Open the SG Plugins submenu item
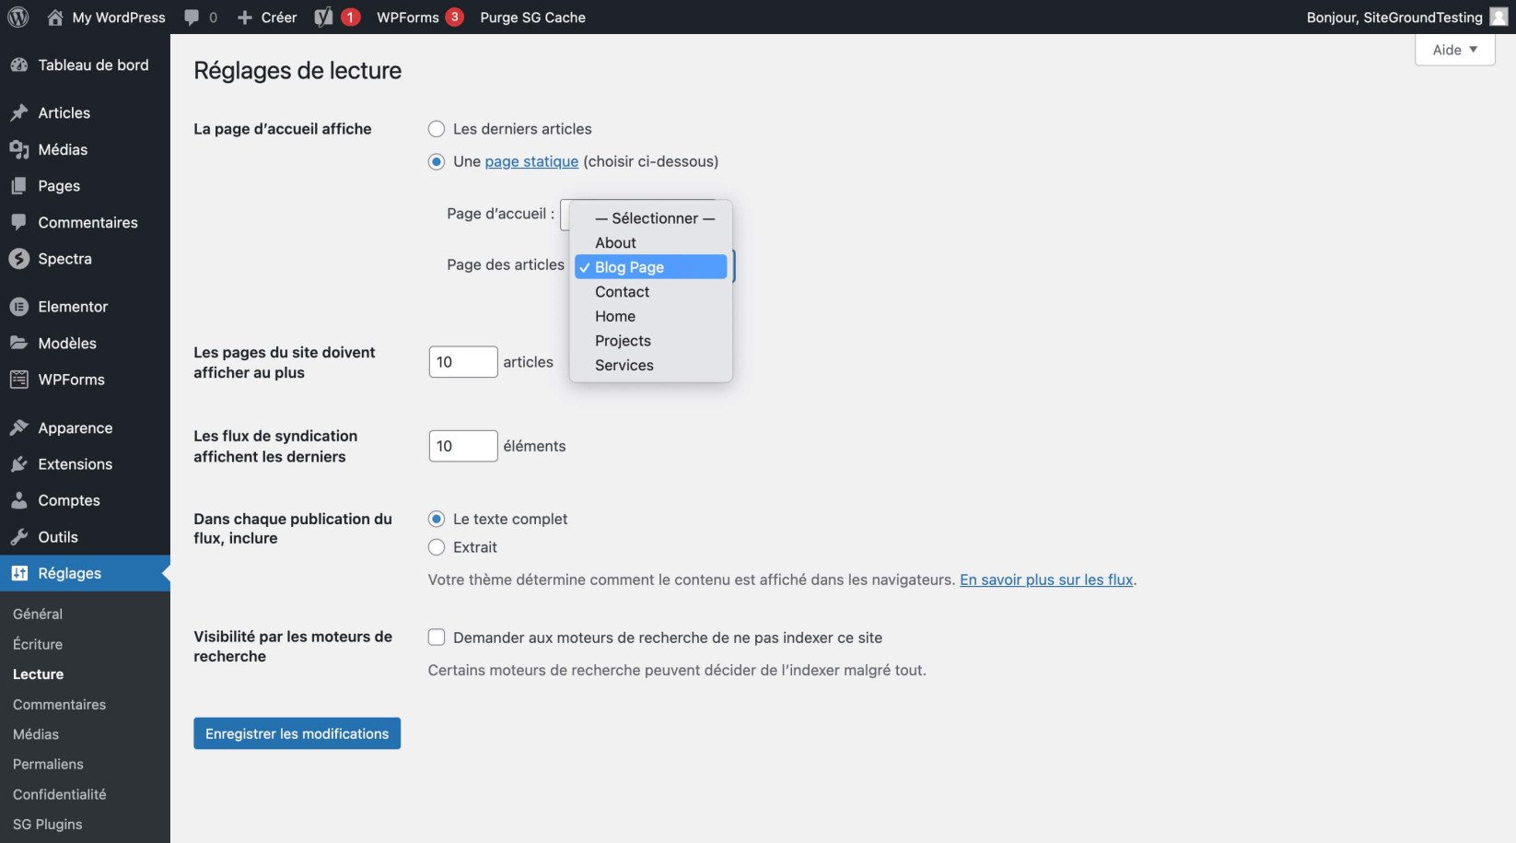The image size is (1516, 843). 48,825
